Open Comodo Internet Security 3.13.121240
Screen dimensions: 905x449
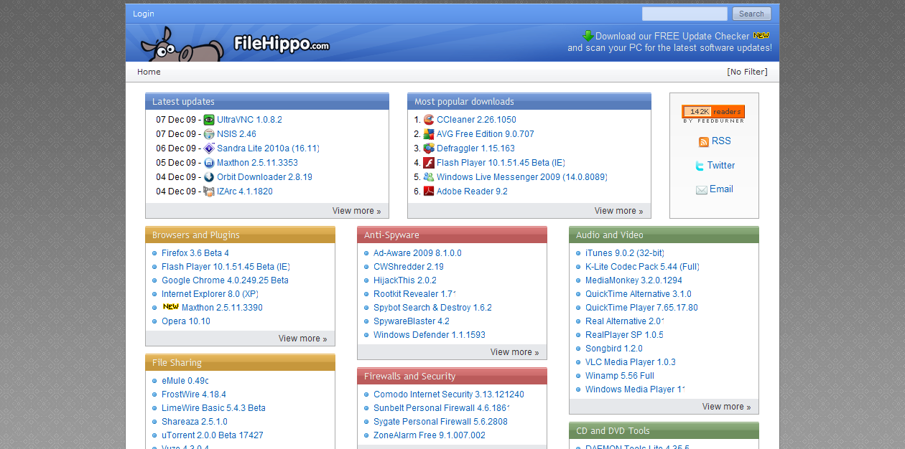(x=449, y=394)
